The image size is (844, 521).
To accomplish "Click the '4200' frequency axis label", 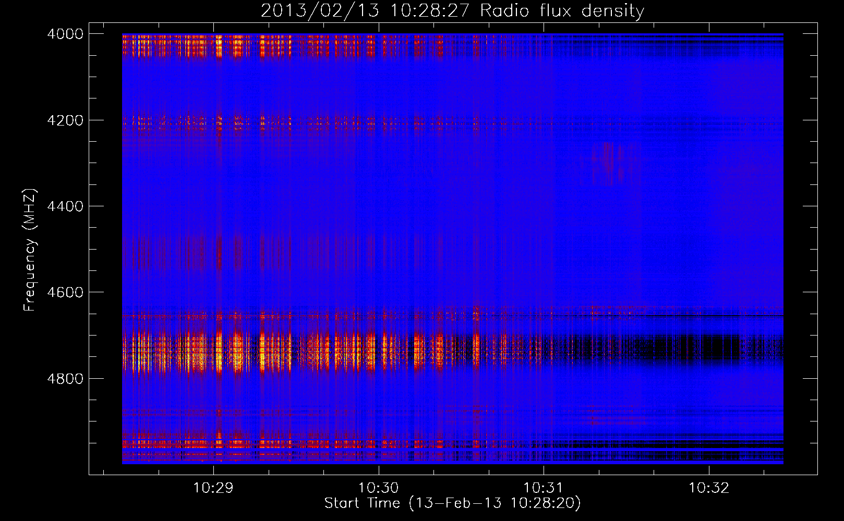I will (65, 120).
